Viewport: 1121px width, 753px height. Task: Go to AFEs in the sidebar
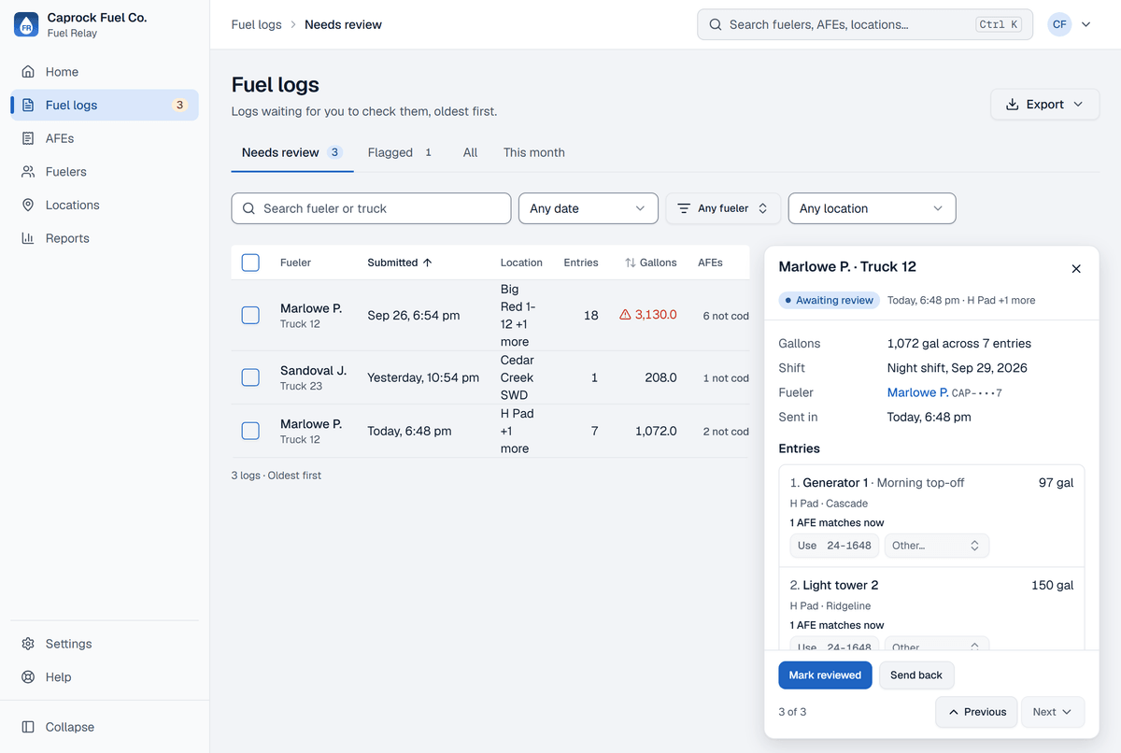click(x=105, y=138)
